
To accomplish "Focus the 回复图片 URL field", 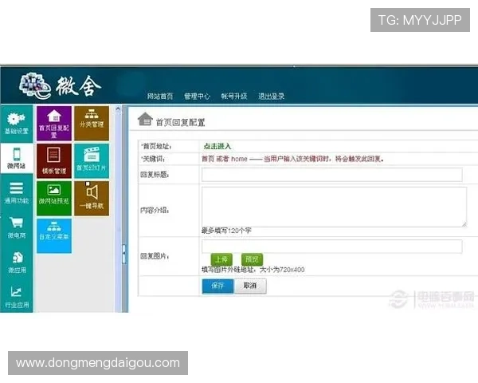I will pyautogui.click(x=332, y=247).
